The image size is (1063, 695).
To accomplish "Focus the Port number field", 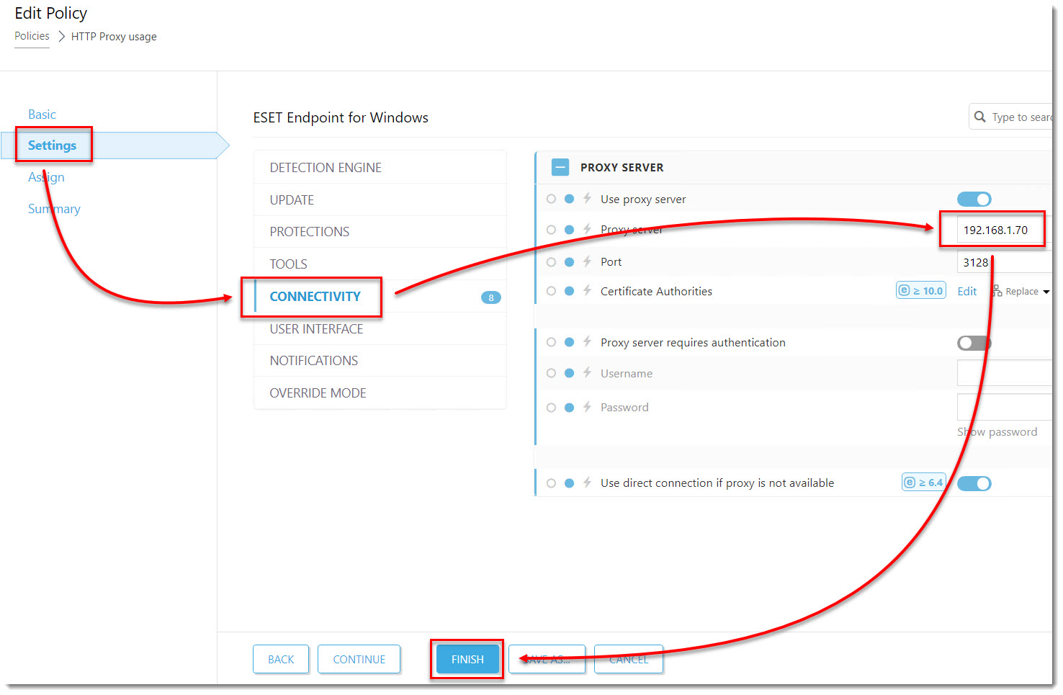I will (1004, 262).
